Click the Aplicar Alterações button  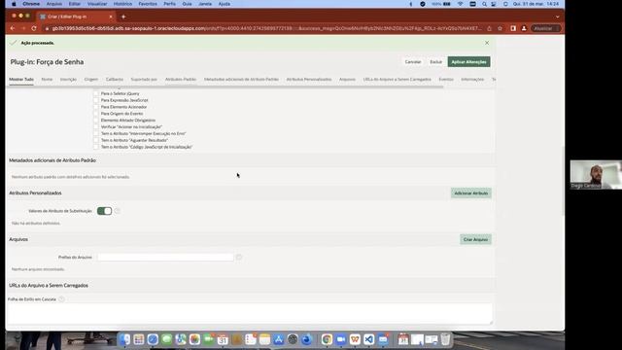pos(468,62)
